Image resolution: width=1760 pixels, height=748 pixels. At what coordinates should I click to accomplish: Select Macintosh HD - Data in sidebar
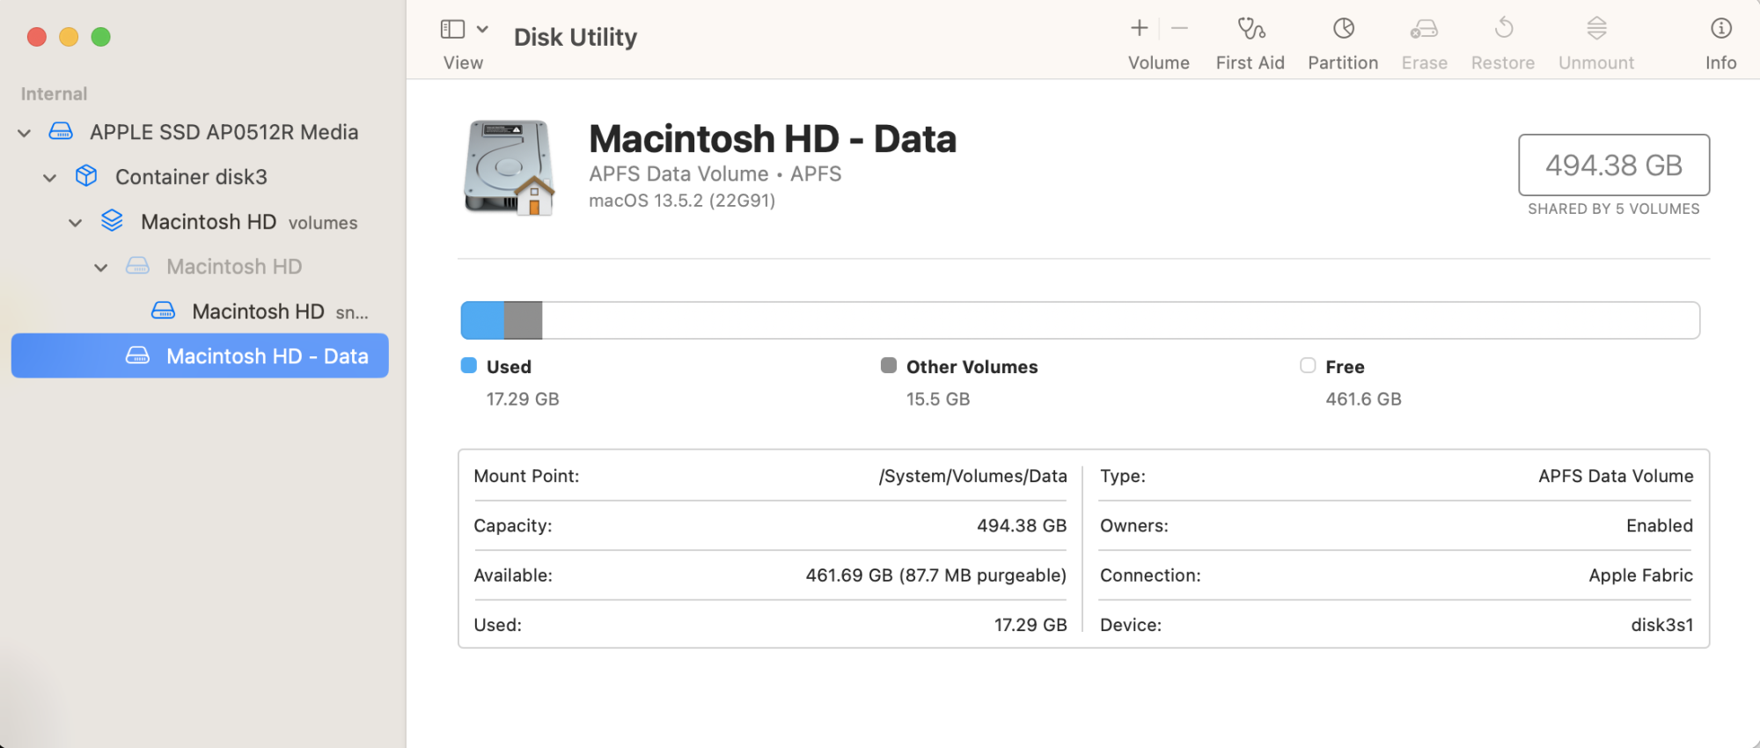point(200,356)
